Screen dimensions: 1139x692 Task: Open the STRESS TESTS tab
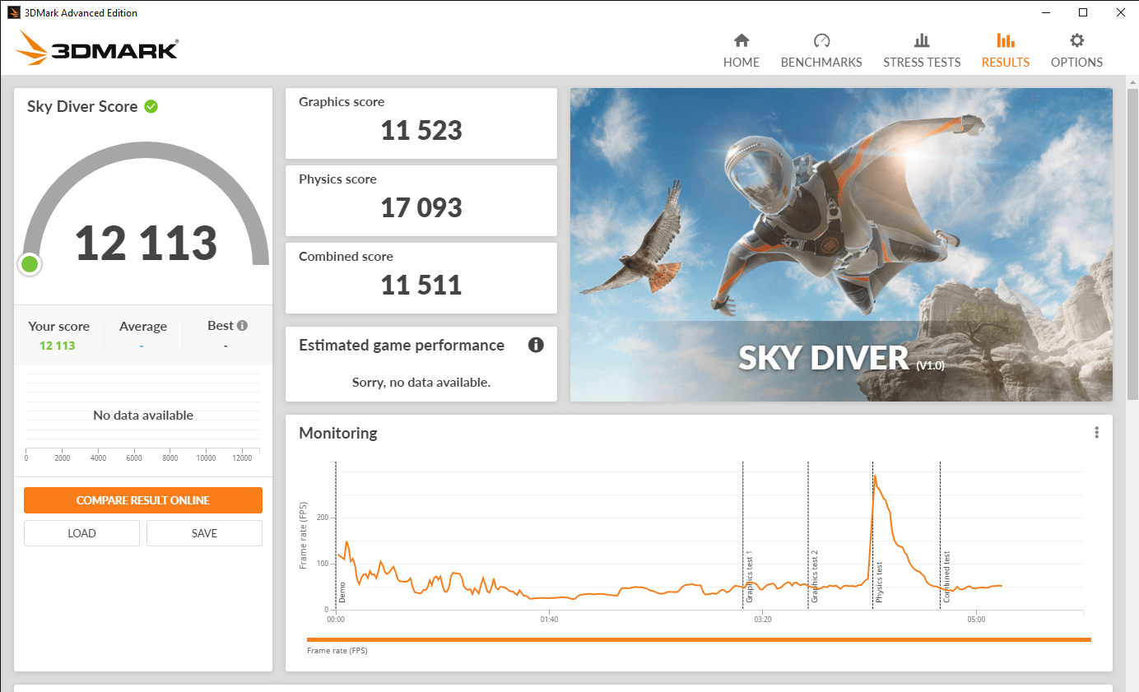[x=922, y=51]
